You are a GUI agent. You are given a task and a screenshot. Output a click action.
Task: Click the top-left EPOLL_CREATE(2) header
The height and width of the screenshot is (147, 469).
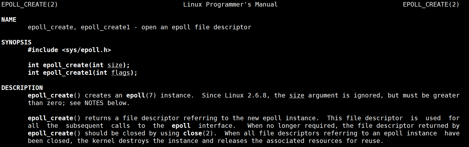tap(30, 5)
